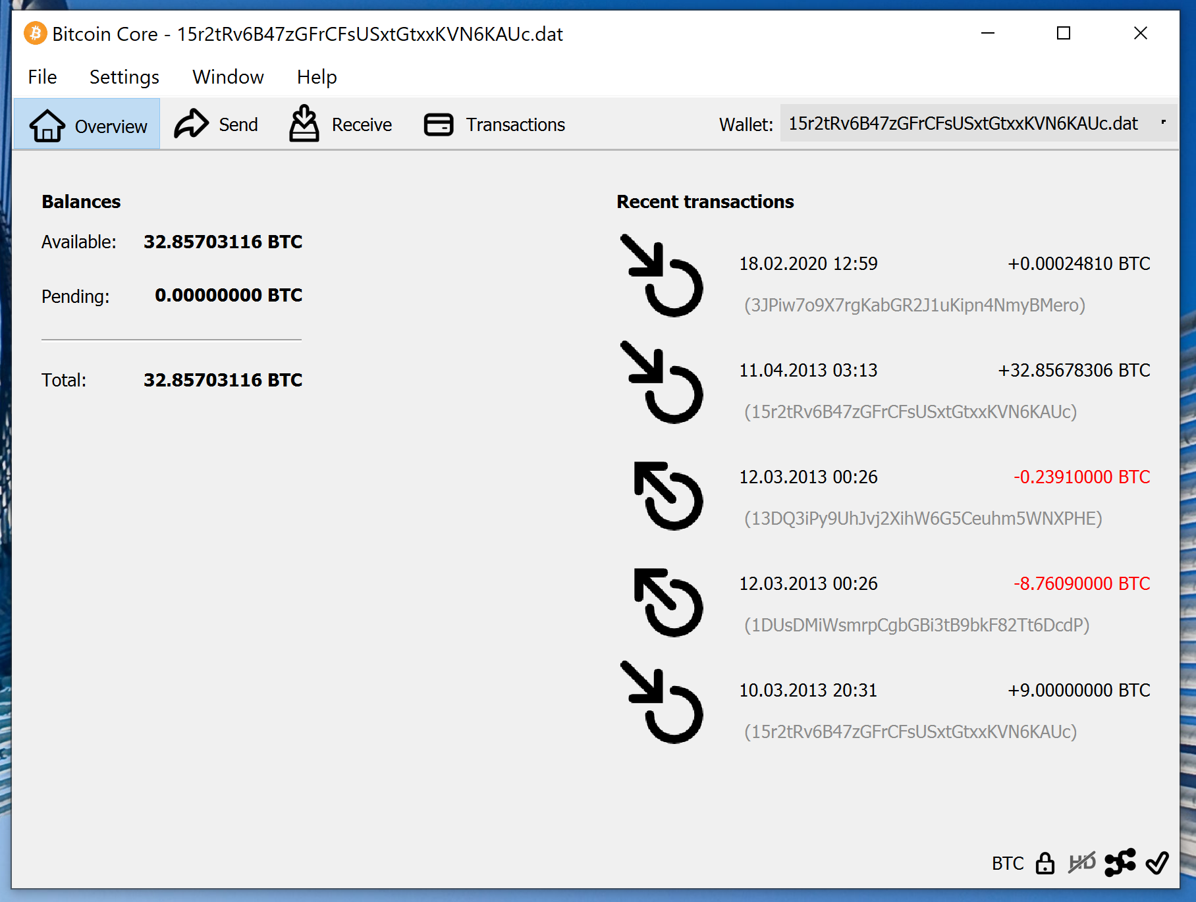The image size is (1196, 902).
Task: Open the Help menu
Action: click(316, 77)
